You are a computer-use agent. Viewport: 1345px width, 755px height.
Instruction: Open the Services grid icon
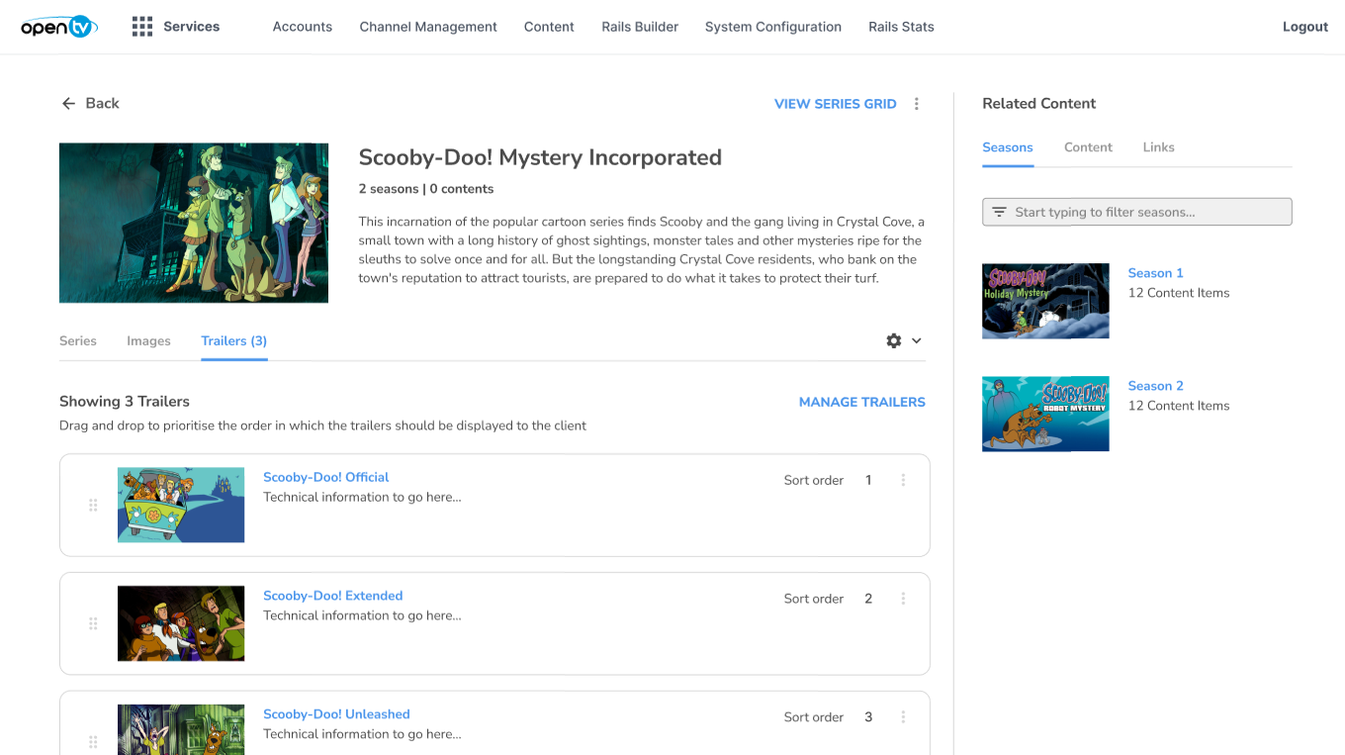tap(142, 27)
